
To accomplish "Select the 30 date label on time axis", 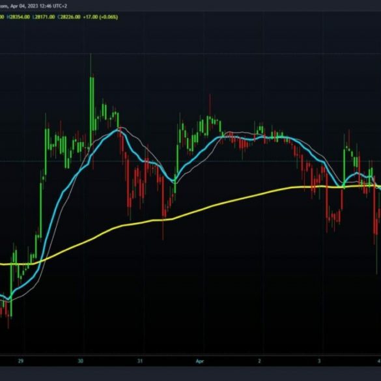I will (x=80, y=361).
